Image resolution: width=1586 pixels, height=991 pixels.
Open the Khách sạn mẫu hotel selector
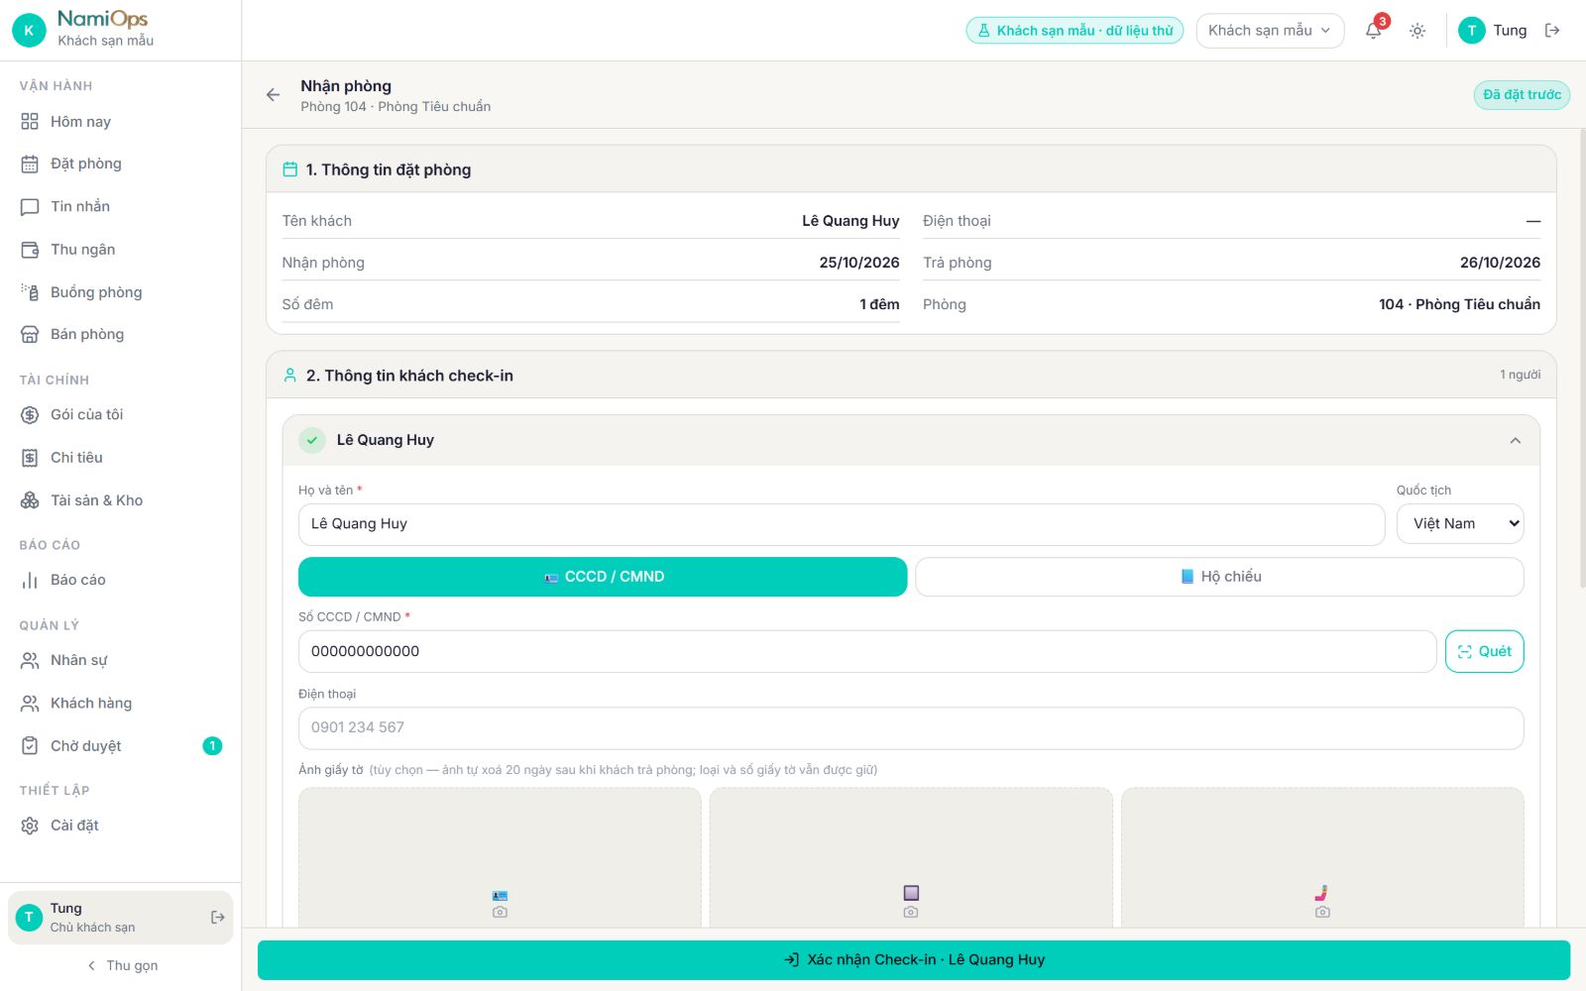[x=1270, y=31]
